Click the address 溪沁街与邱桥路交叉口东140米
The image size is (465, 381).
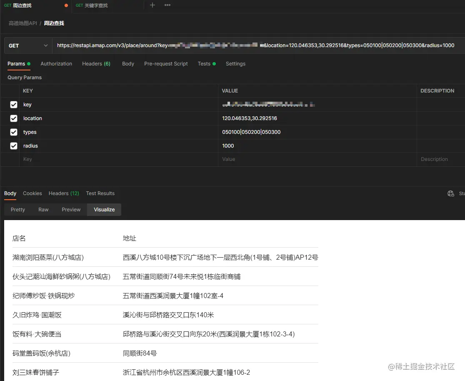coord(168,315)
